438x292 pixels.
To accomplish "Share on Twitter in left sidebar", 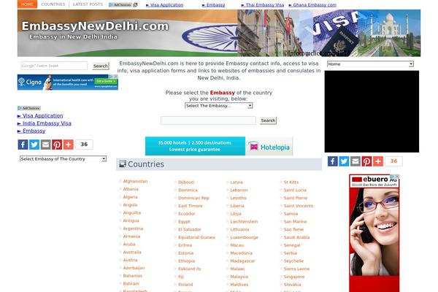I will (34, 145).
